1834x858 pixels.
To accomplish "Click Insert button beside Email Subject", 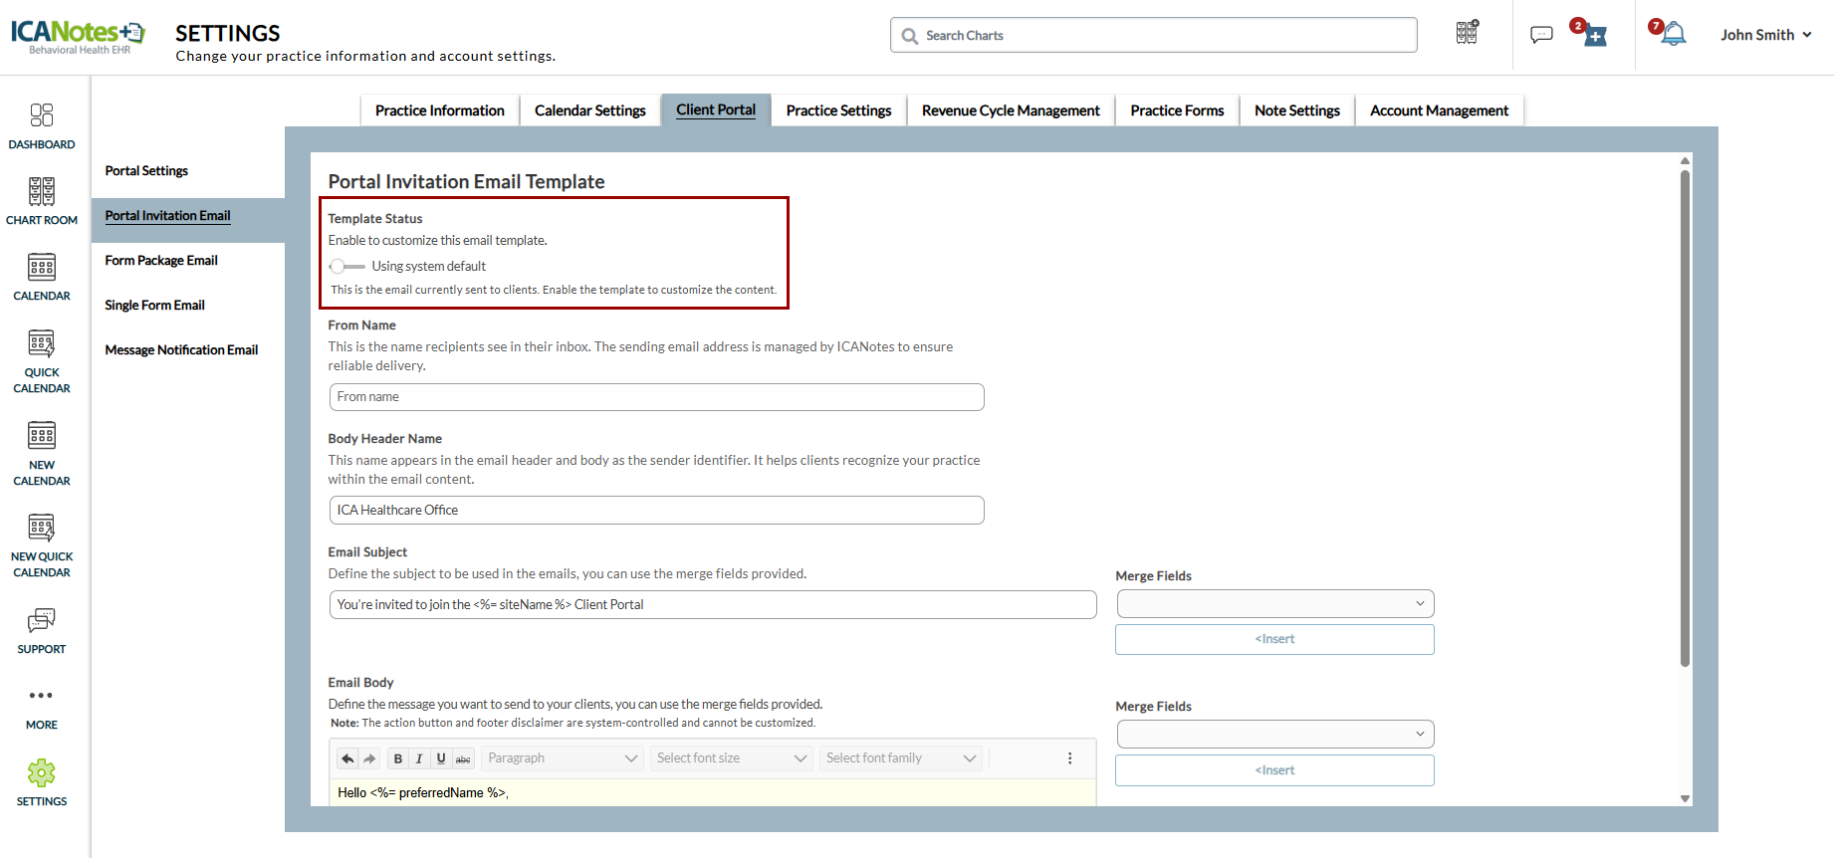I will 1274,639.
